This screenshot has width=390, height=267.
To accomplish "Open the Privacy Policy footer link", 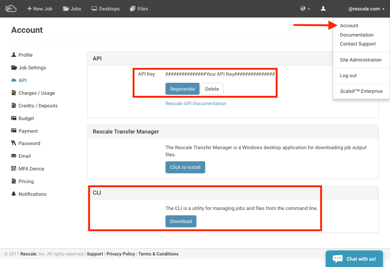I will pyautogui.click(x=121, y=254).
